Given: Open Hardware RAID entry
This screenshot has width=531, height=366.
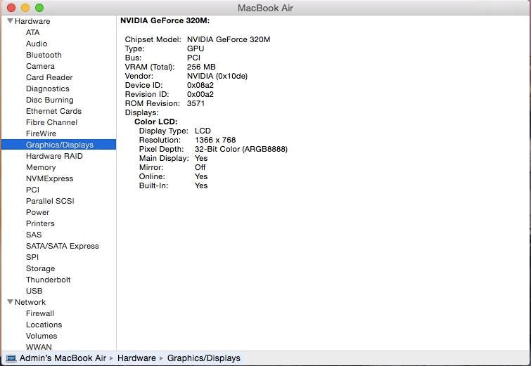Looking at the screenshot, I should [x=55, y=156].
